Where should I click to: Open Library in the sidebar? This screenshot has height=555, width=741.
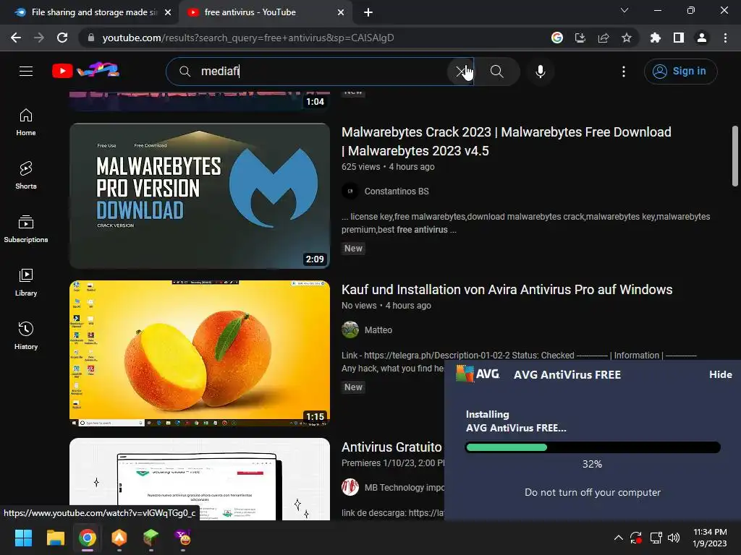26,283
